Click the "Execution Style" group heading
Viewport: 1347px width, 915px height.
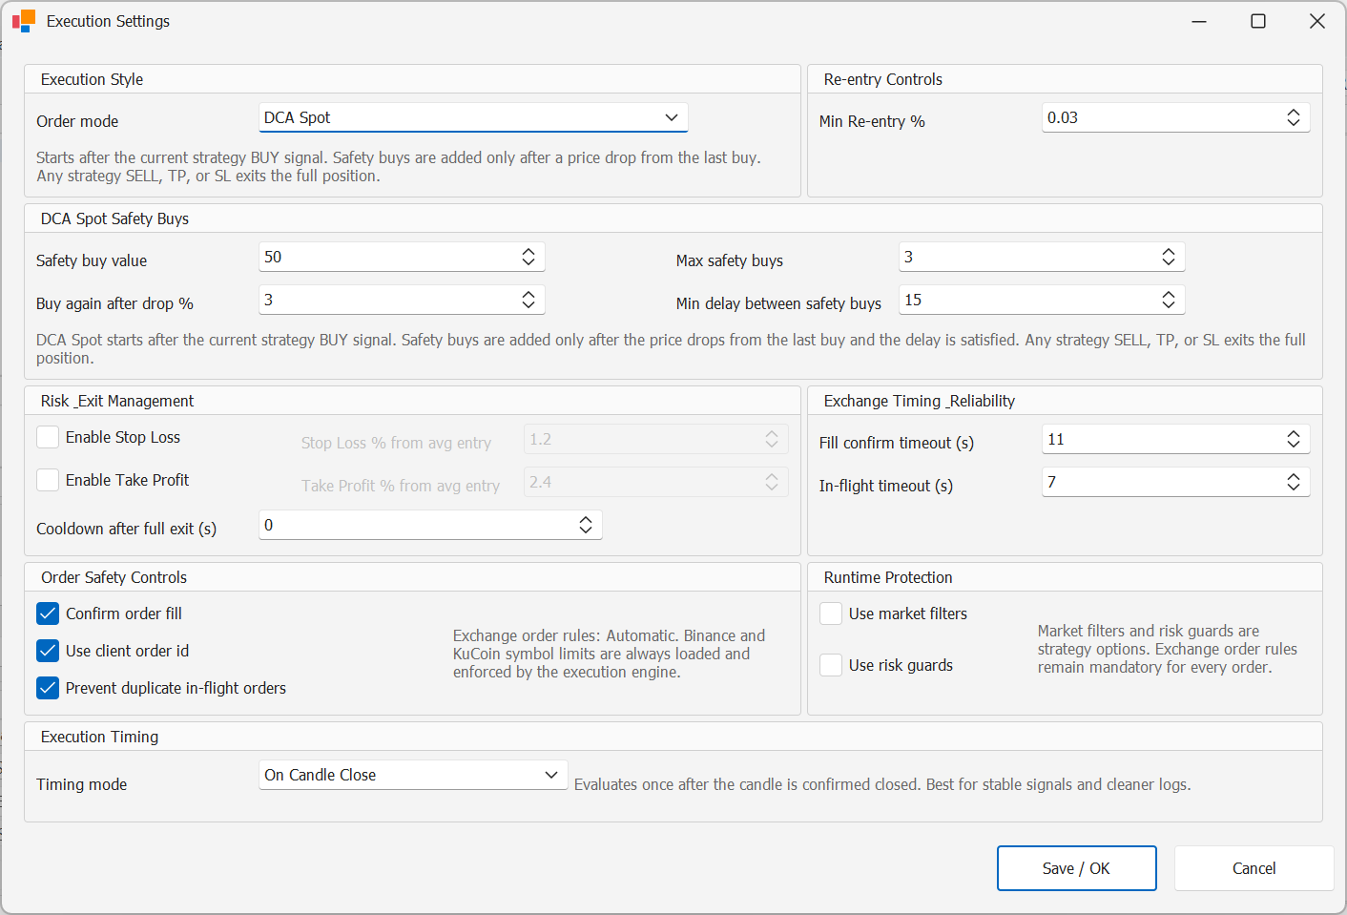pyautogui.click(x=92, y=79)
